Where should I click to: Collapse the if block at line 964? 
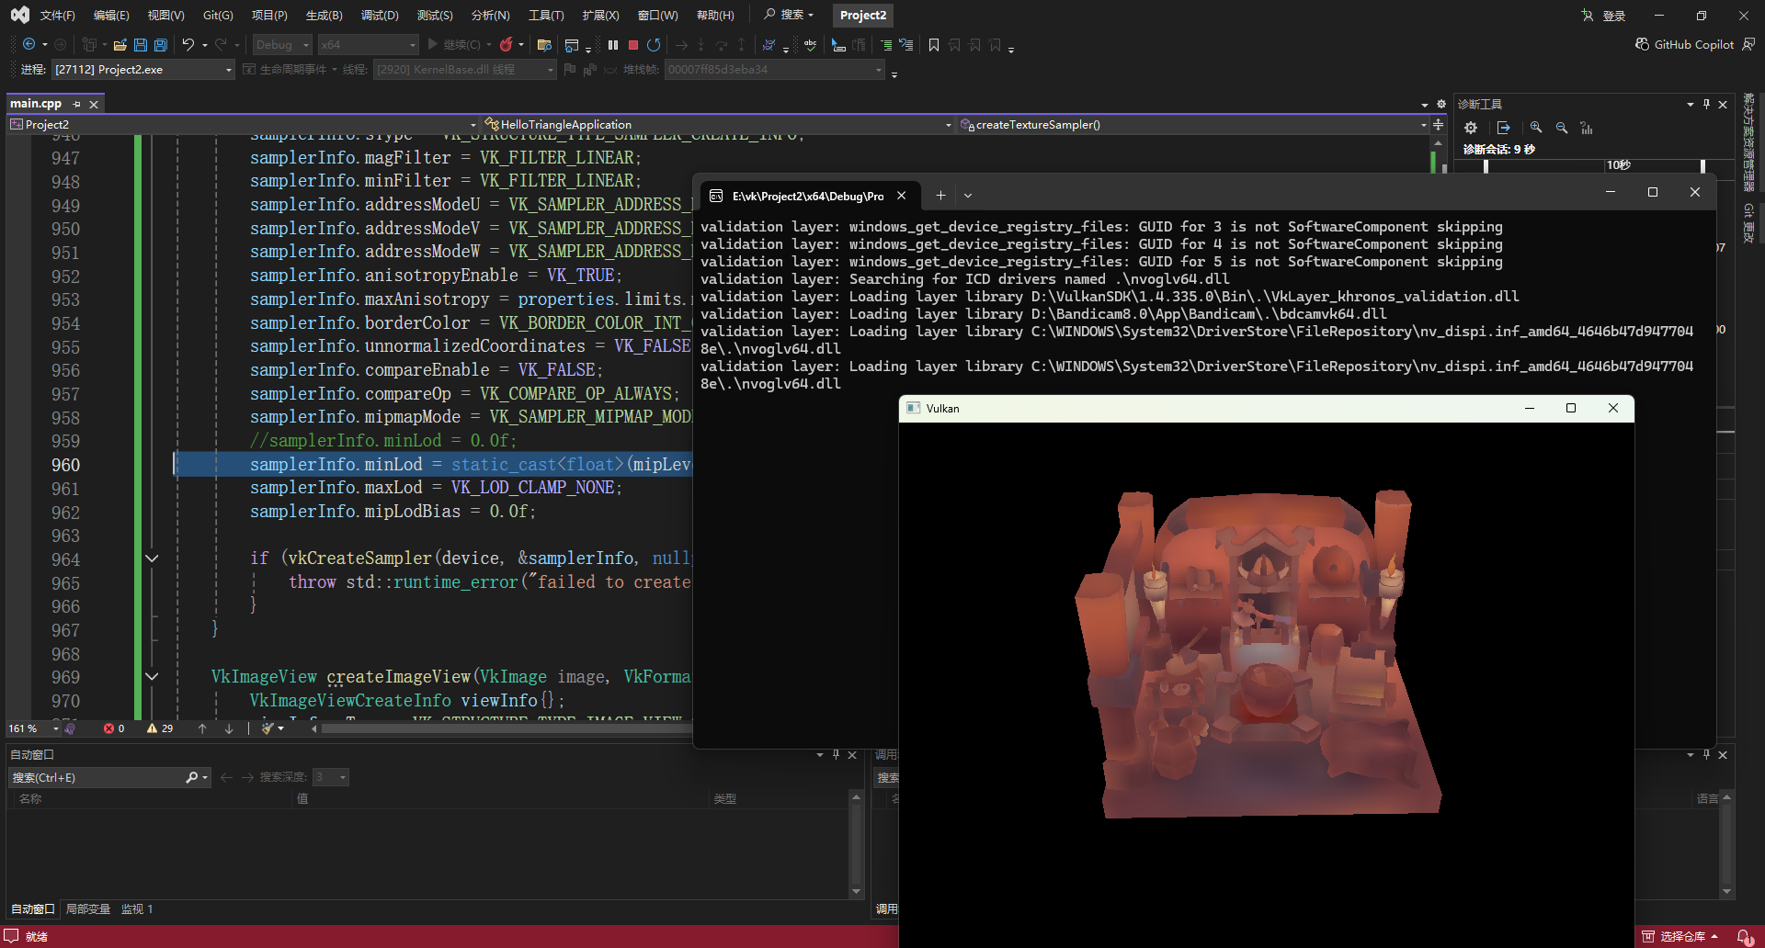pyautogui.click(x=152, y=559)
